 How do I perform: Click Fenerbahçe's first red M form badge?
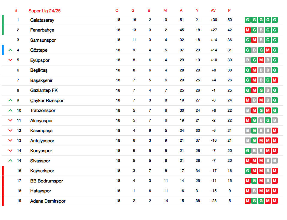(x=248, y=30)
